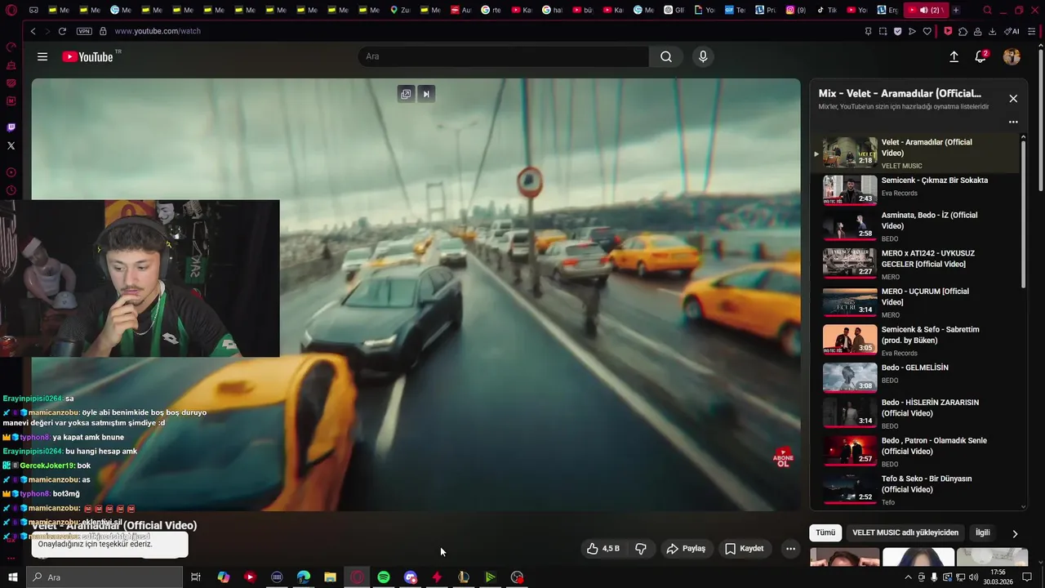
Task: Open browser tab search icon
Action: pyautogui.click(x=988, y=11)
